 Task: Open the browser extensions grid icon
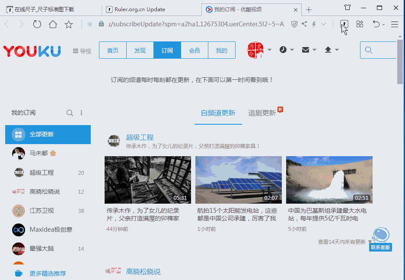click(360, 24)
